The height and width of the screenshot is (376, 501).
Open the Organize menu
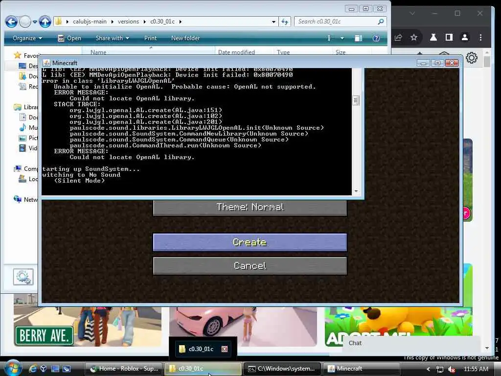click(x=27, y=38)
